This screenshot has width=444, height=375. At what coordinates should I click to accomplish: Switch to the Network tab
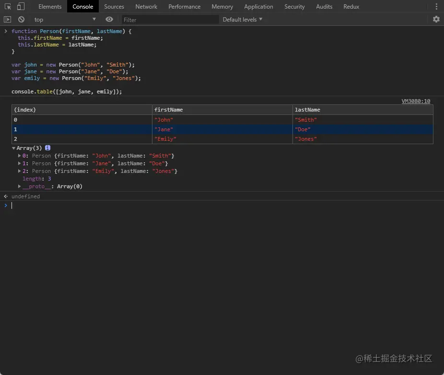tap(146, 7)
